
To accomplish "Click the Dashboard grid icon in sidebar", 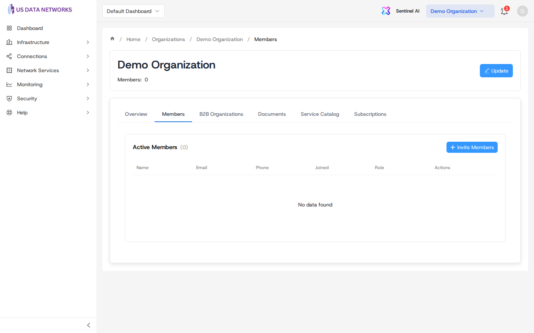I will (9, 28).
